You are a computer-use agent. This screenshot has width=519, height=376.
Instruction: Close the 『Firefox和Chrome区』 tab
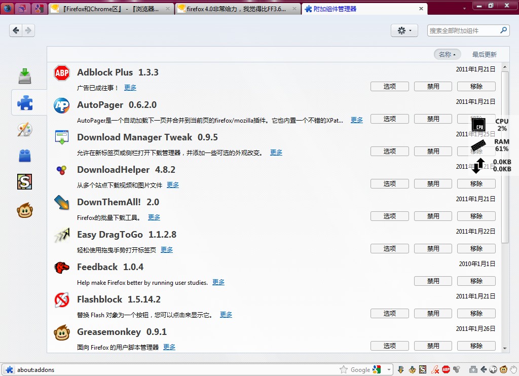pyautogui.click(x=168, y=9)
